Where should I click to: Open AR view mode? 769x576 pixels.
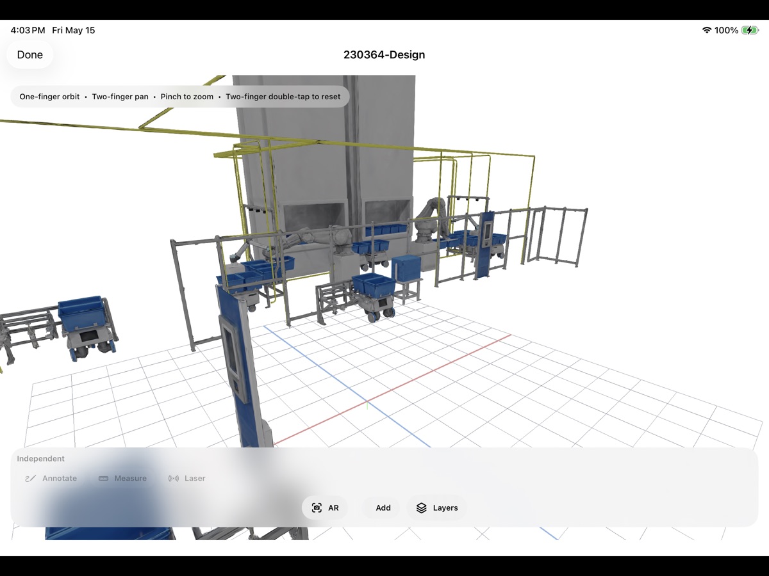[x=325, y=508]
